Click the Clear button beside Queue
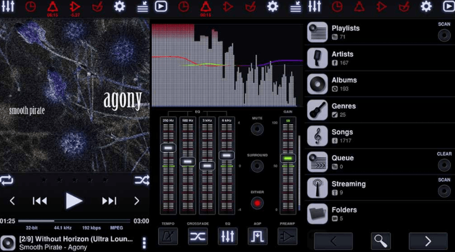 pos(444,165)
